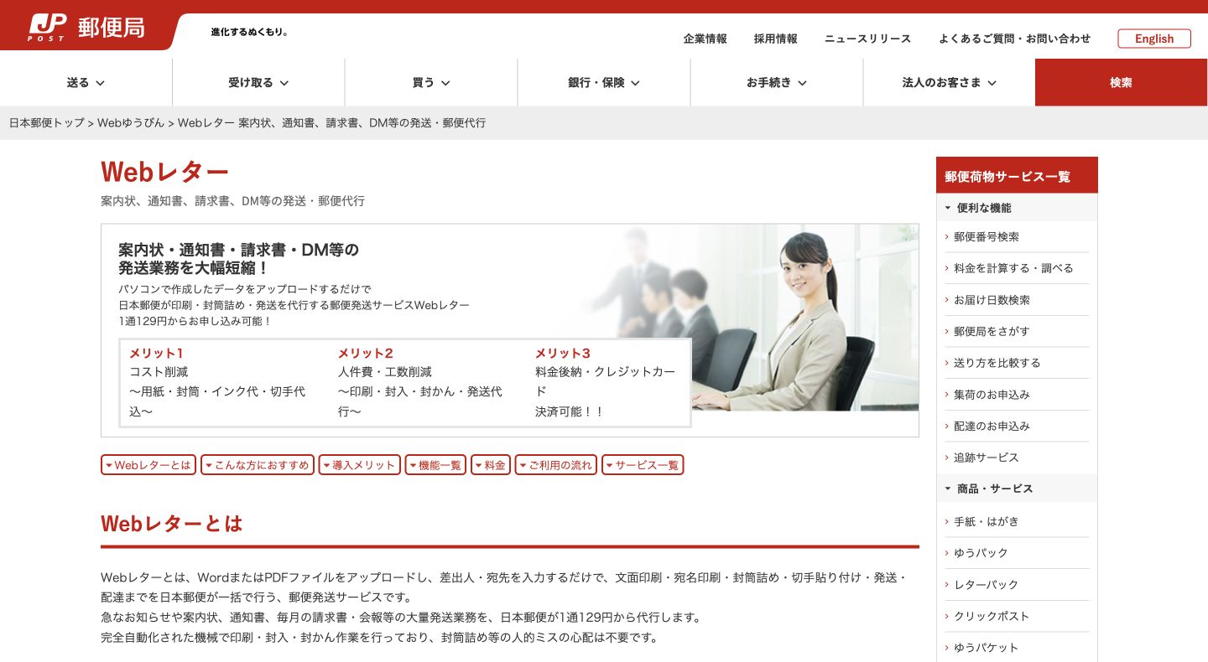Open 料金を計算する・調べる sidebar link
The width and height of the screenshot is (1208, 662).
(1013, 268)
